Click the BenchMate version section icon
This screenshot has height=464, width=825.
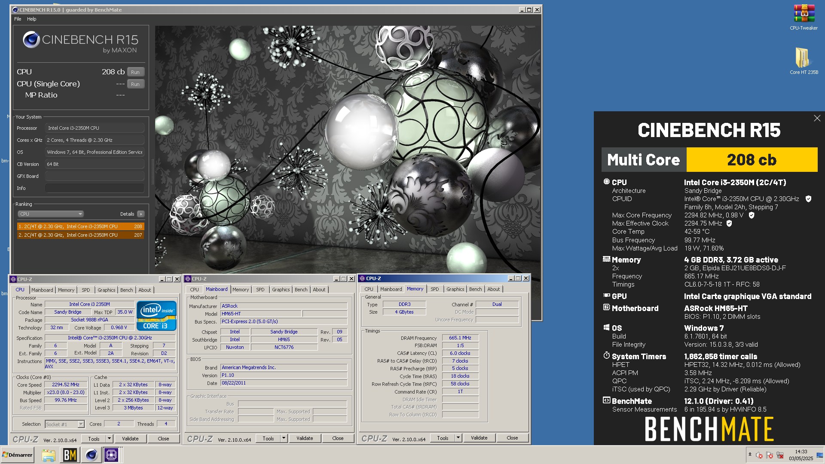coord(606,400)
